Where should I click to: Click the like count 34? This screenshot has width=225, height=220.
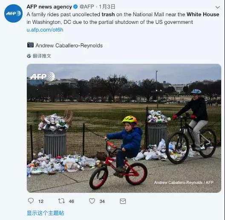[102, 201]
